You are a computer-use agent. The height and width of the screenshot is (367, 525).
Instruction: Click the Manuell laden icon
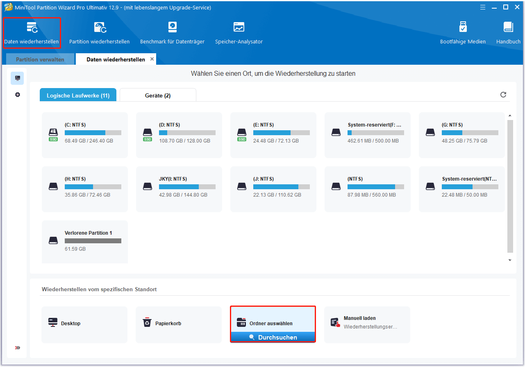336,322
